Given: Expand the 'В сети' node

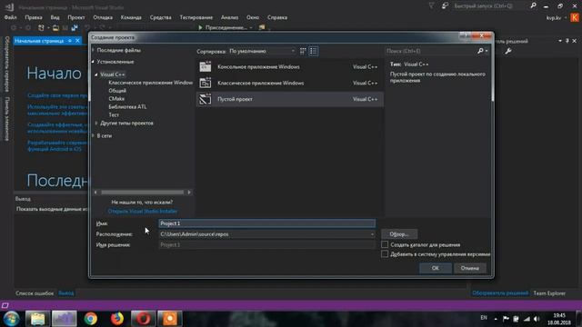Looking at the screenshot, I should (94, 135).
